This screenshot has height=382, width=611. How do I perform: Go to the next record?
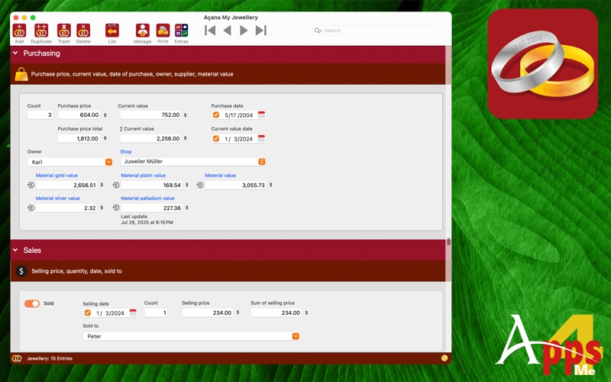coord(244,31)
